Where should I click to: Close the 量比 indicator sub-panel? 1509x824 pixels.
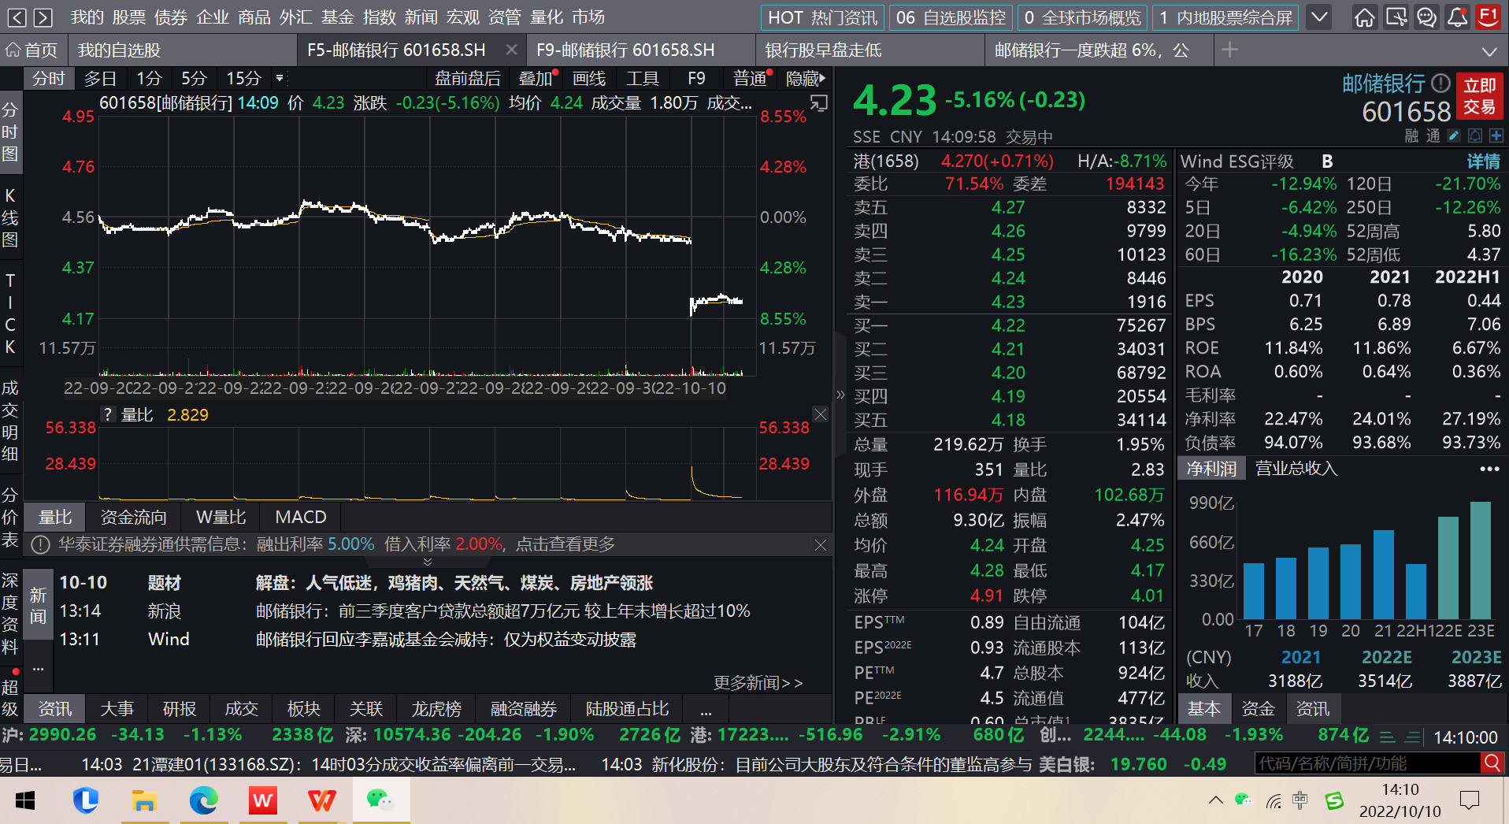pyautogui.click(x=820, y=414)
